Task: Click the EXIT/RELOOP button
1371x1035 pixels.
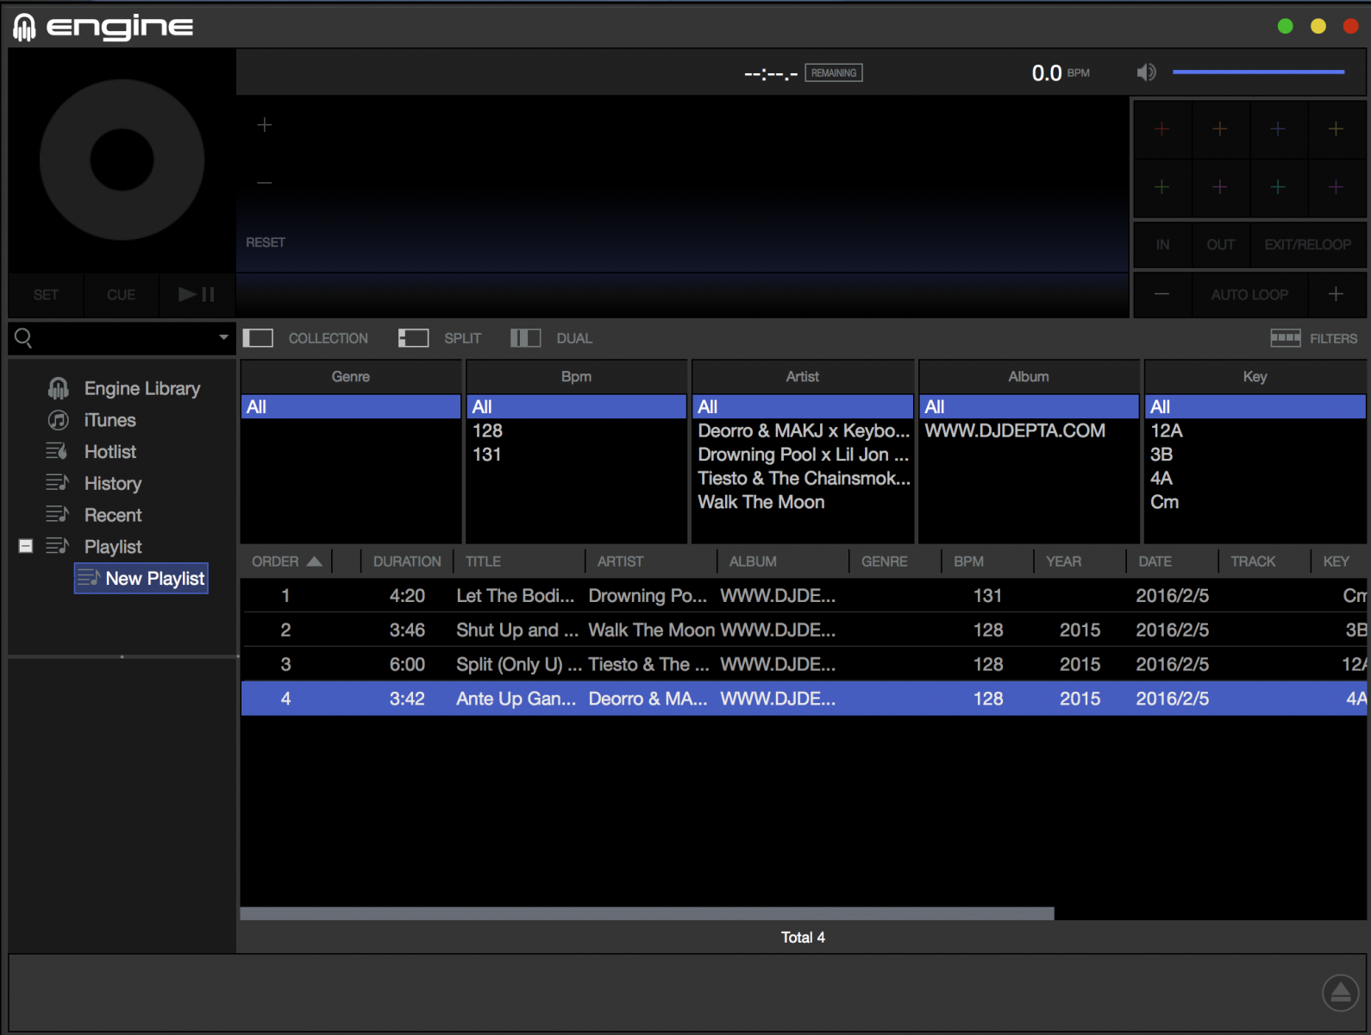Action: pos(1308,245)
